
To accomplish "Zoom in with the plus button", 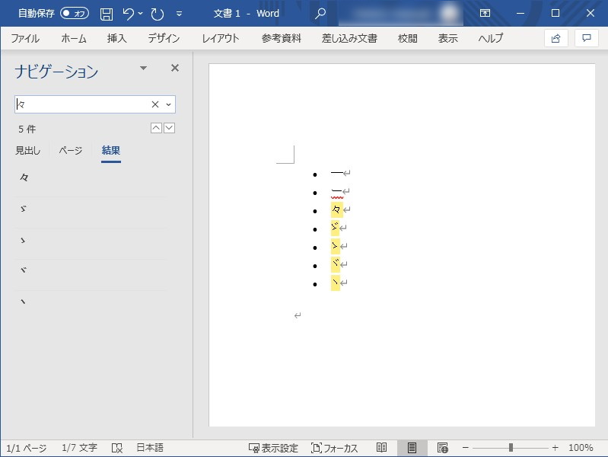I will coord(555,448).
